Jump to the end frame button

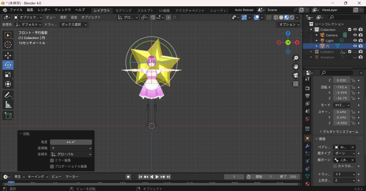tap(168, 177)
